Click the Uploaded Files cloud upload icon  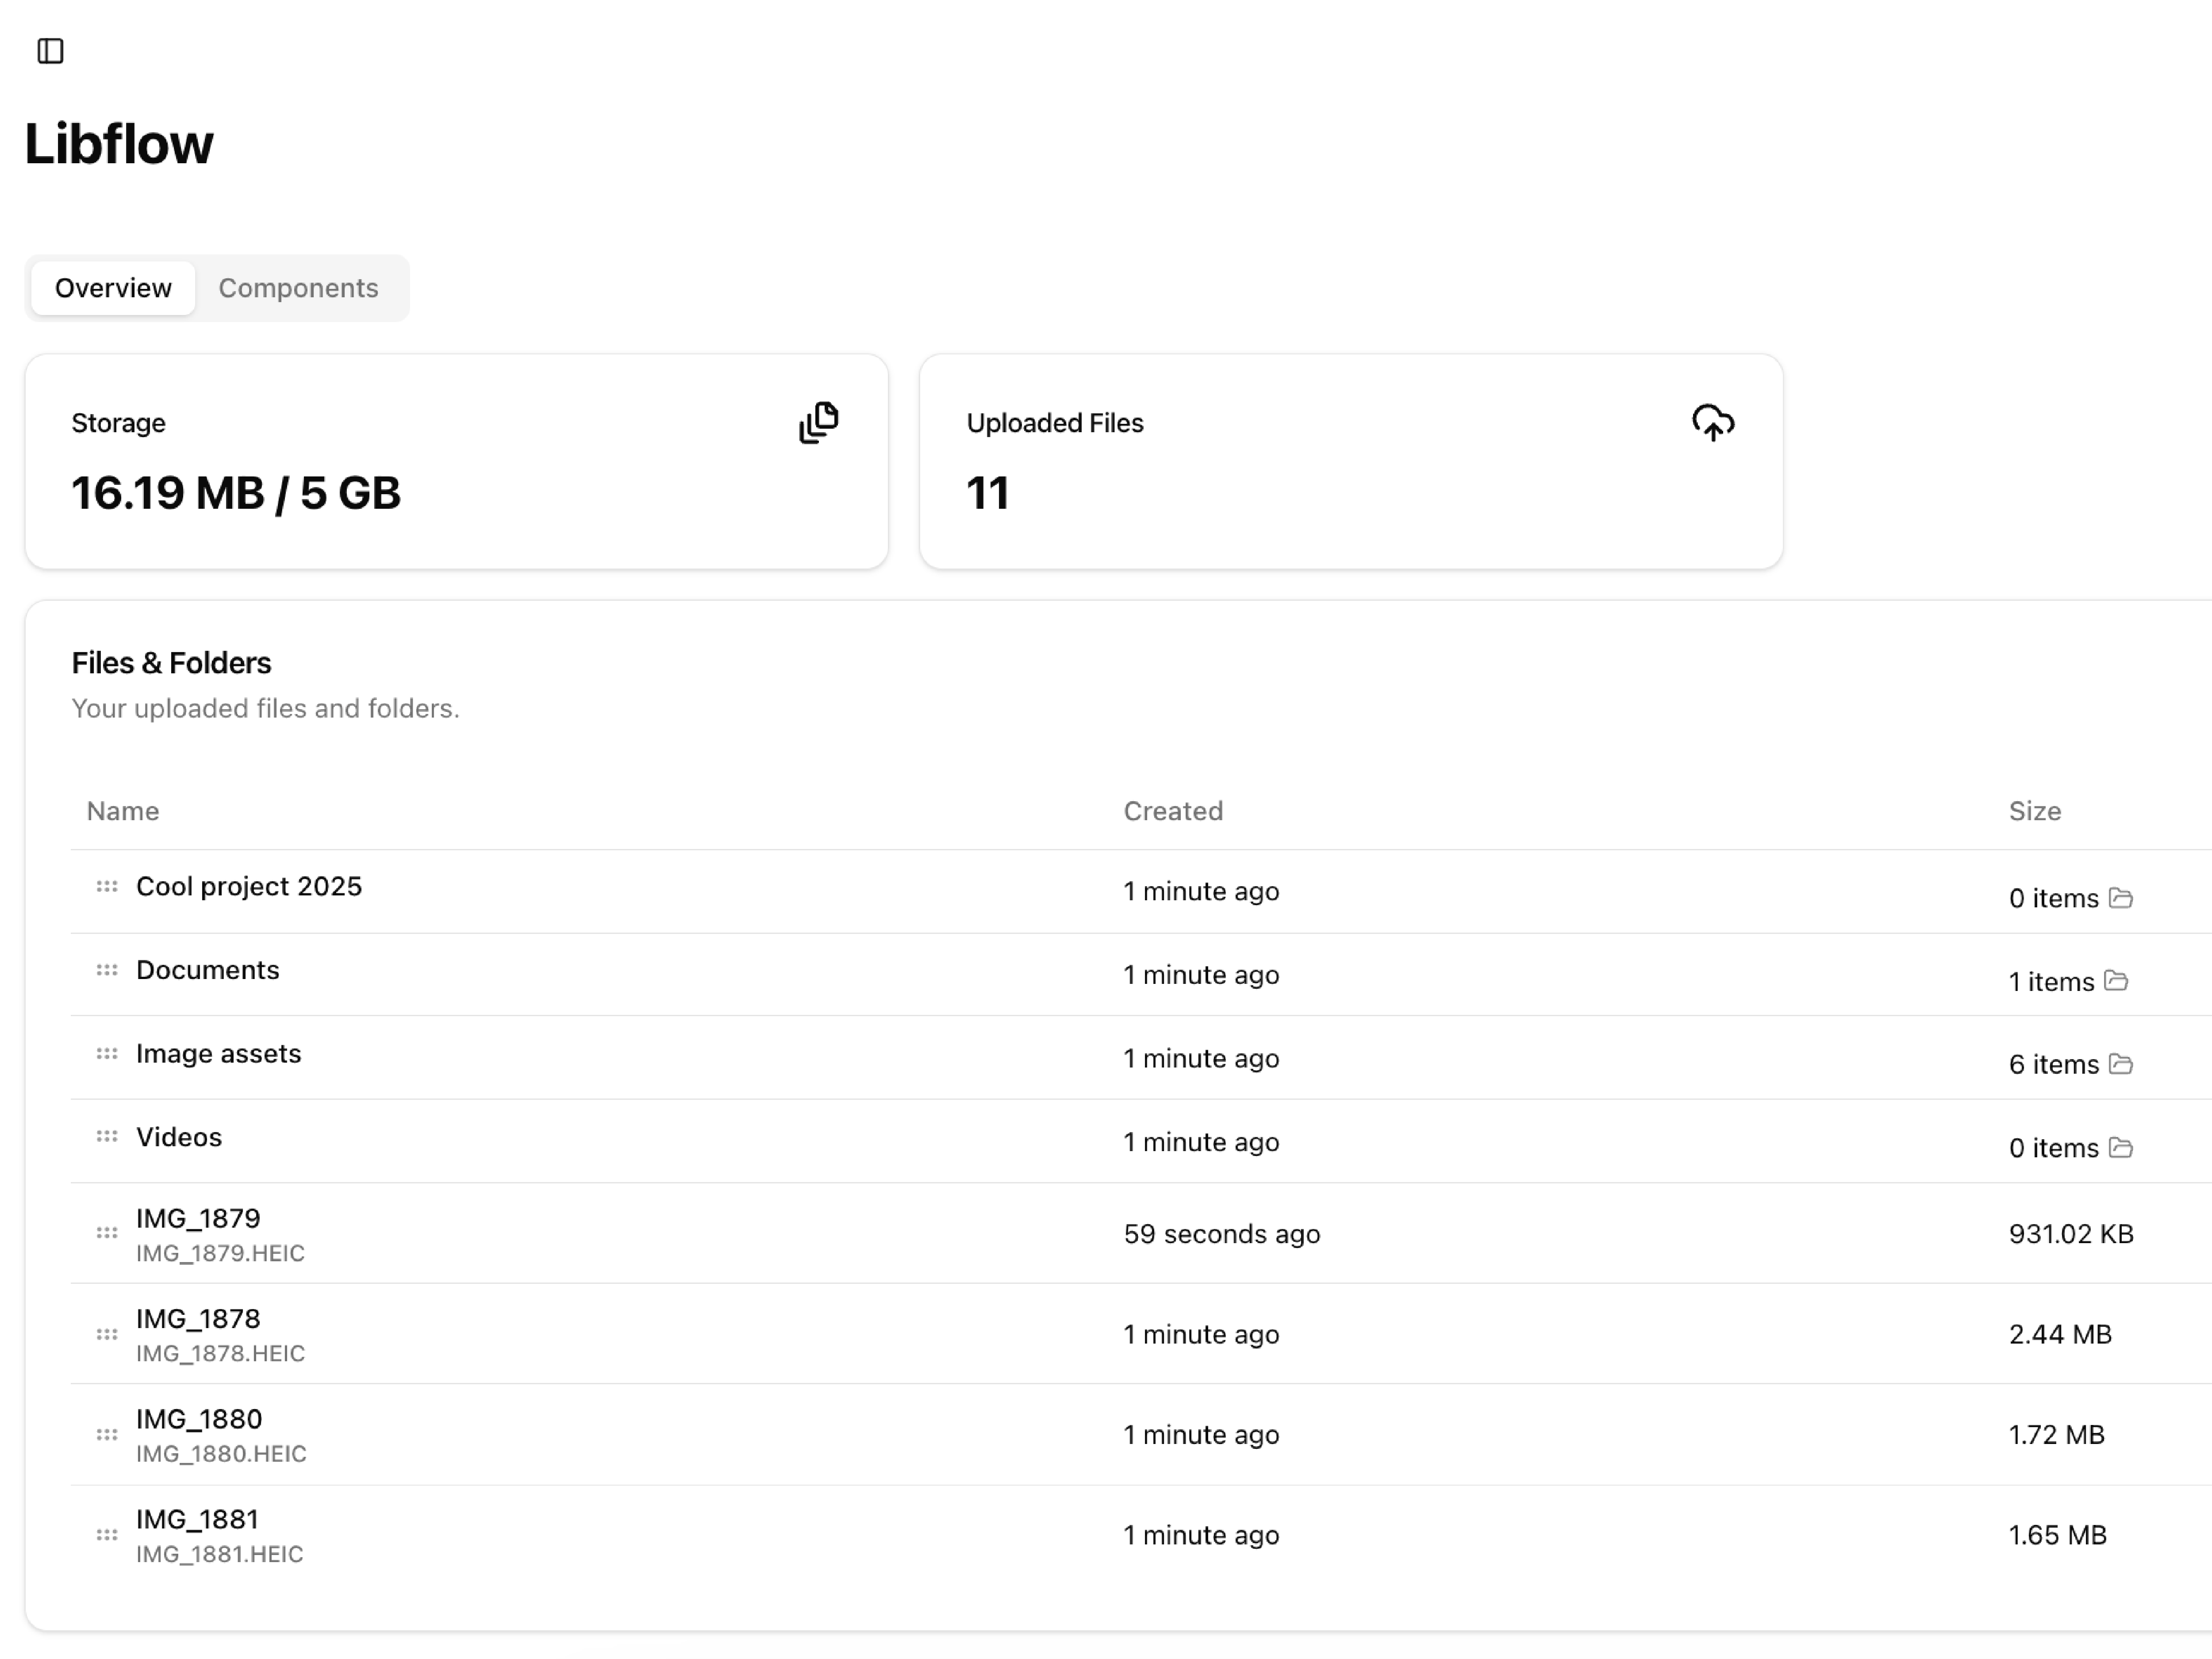point(1712,422)
